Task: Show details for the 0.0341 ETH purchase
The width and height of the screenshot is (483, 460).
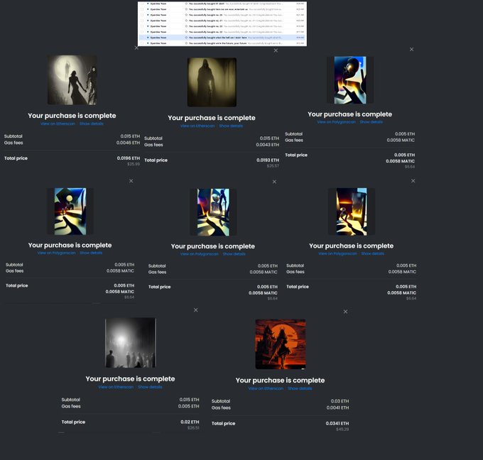Action: [x=300, y=388]
